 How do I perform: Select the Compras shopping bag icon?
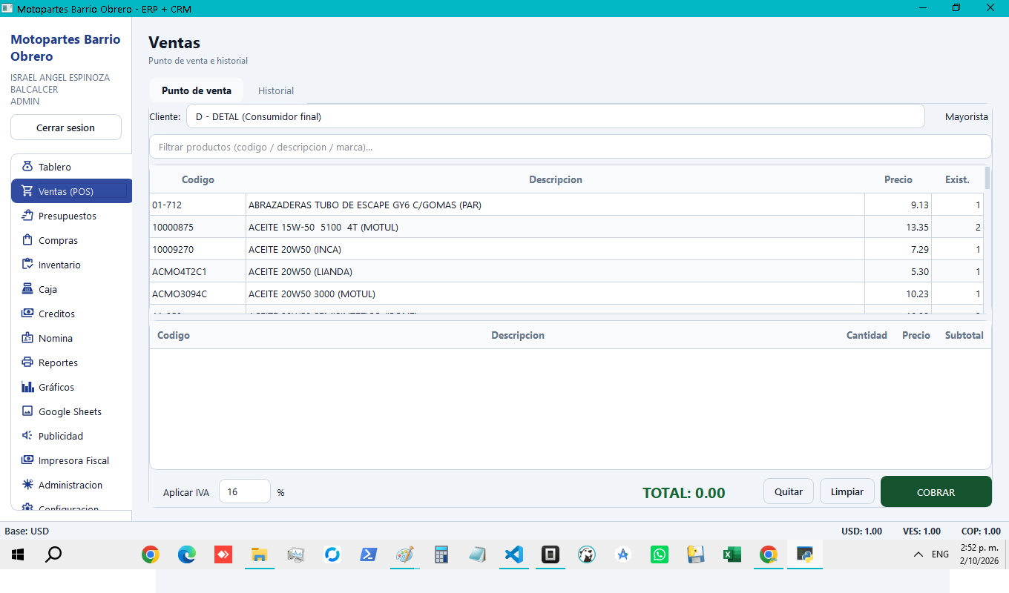27,240
